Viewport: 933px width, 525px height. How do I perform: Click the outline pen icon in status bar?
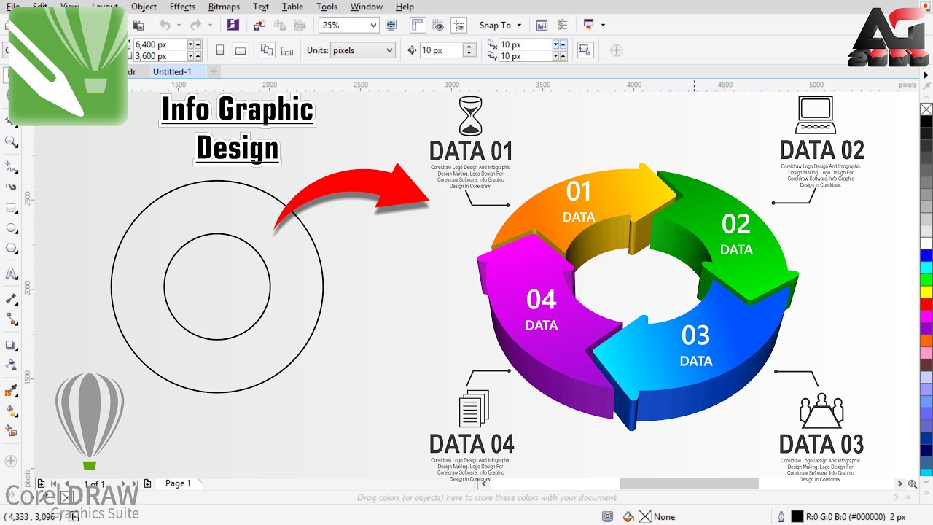(x=781, y=516)
